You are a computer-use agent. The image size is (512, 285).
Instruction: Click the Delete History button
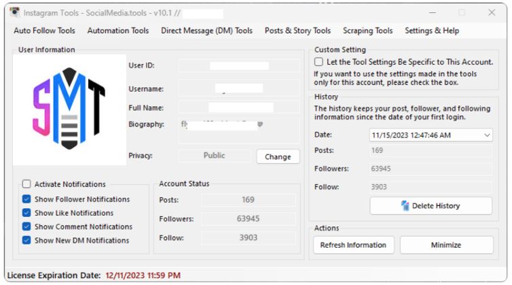click(431, 206)
